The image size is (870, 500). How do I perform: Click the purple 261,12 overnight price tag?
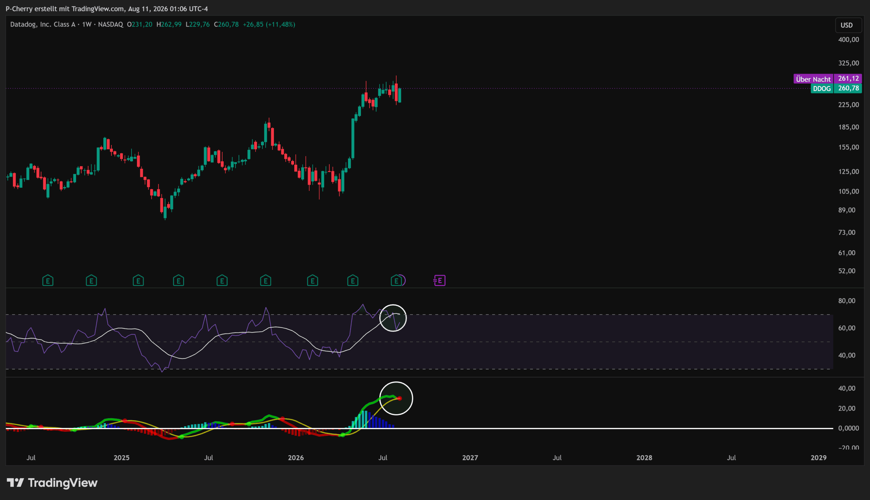coord(848,79)
